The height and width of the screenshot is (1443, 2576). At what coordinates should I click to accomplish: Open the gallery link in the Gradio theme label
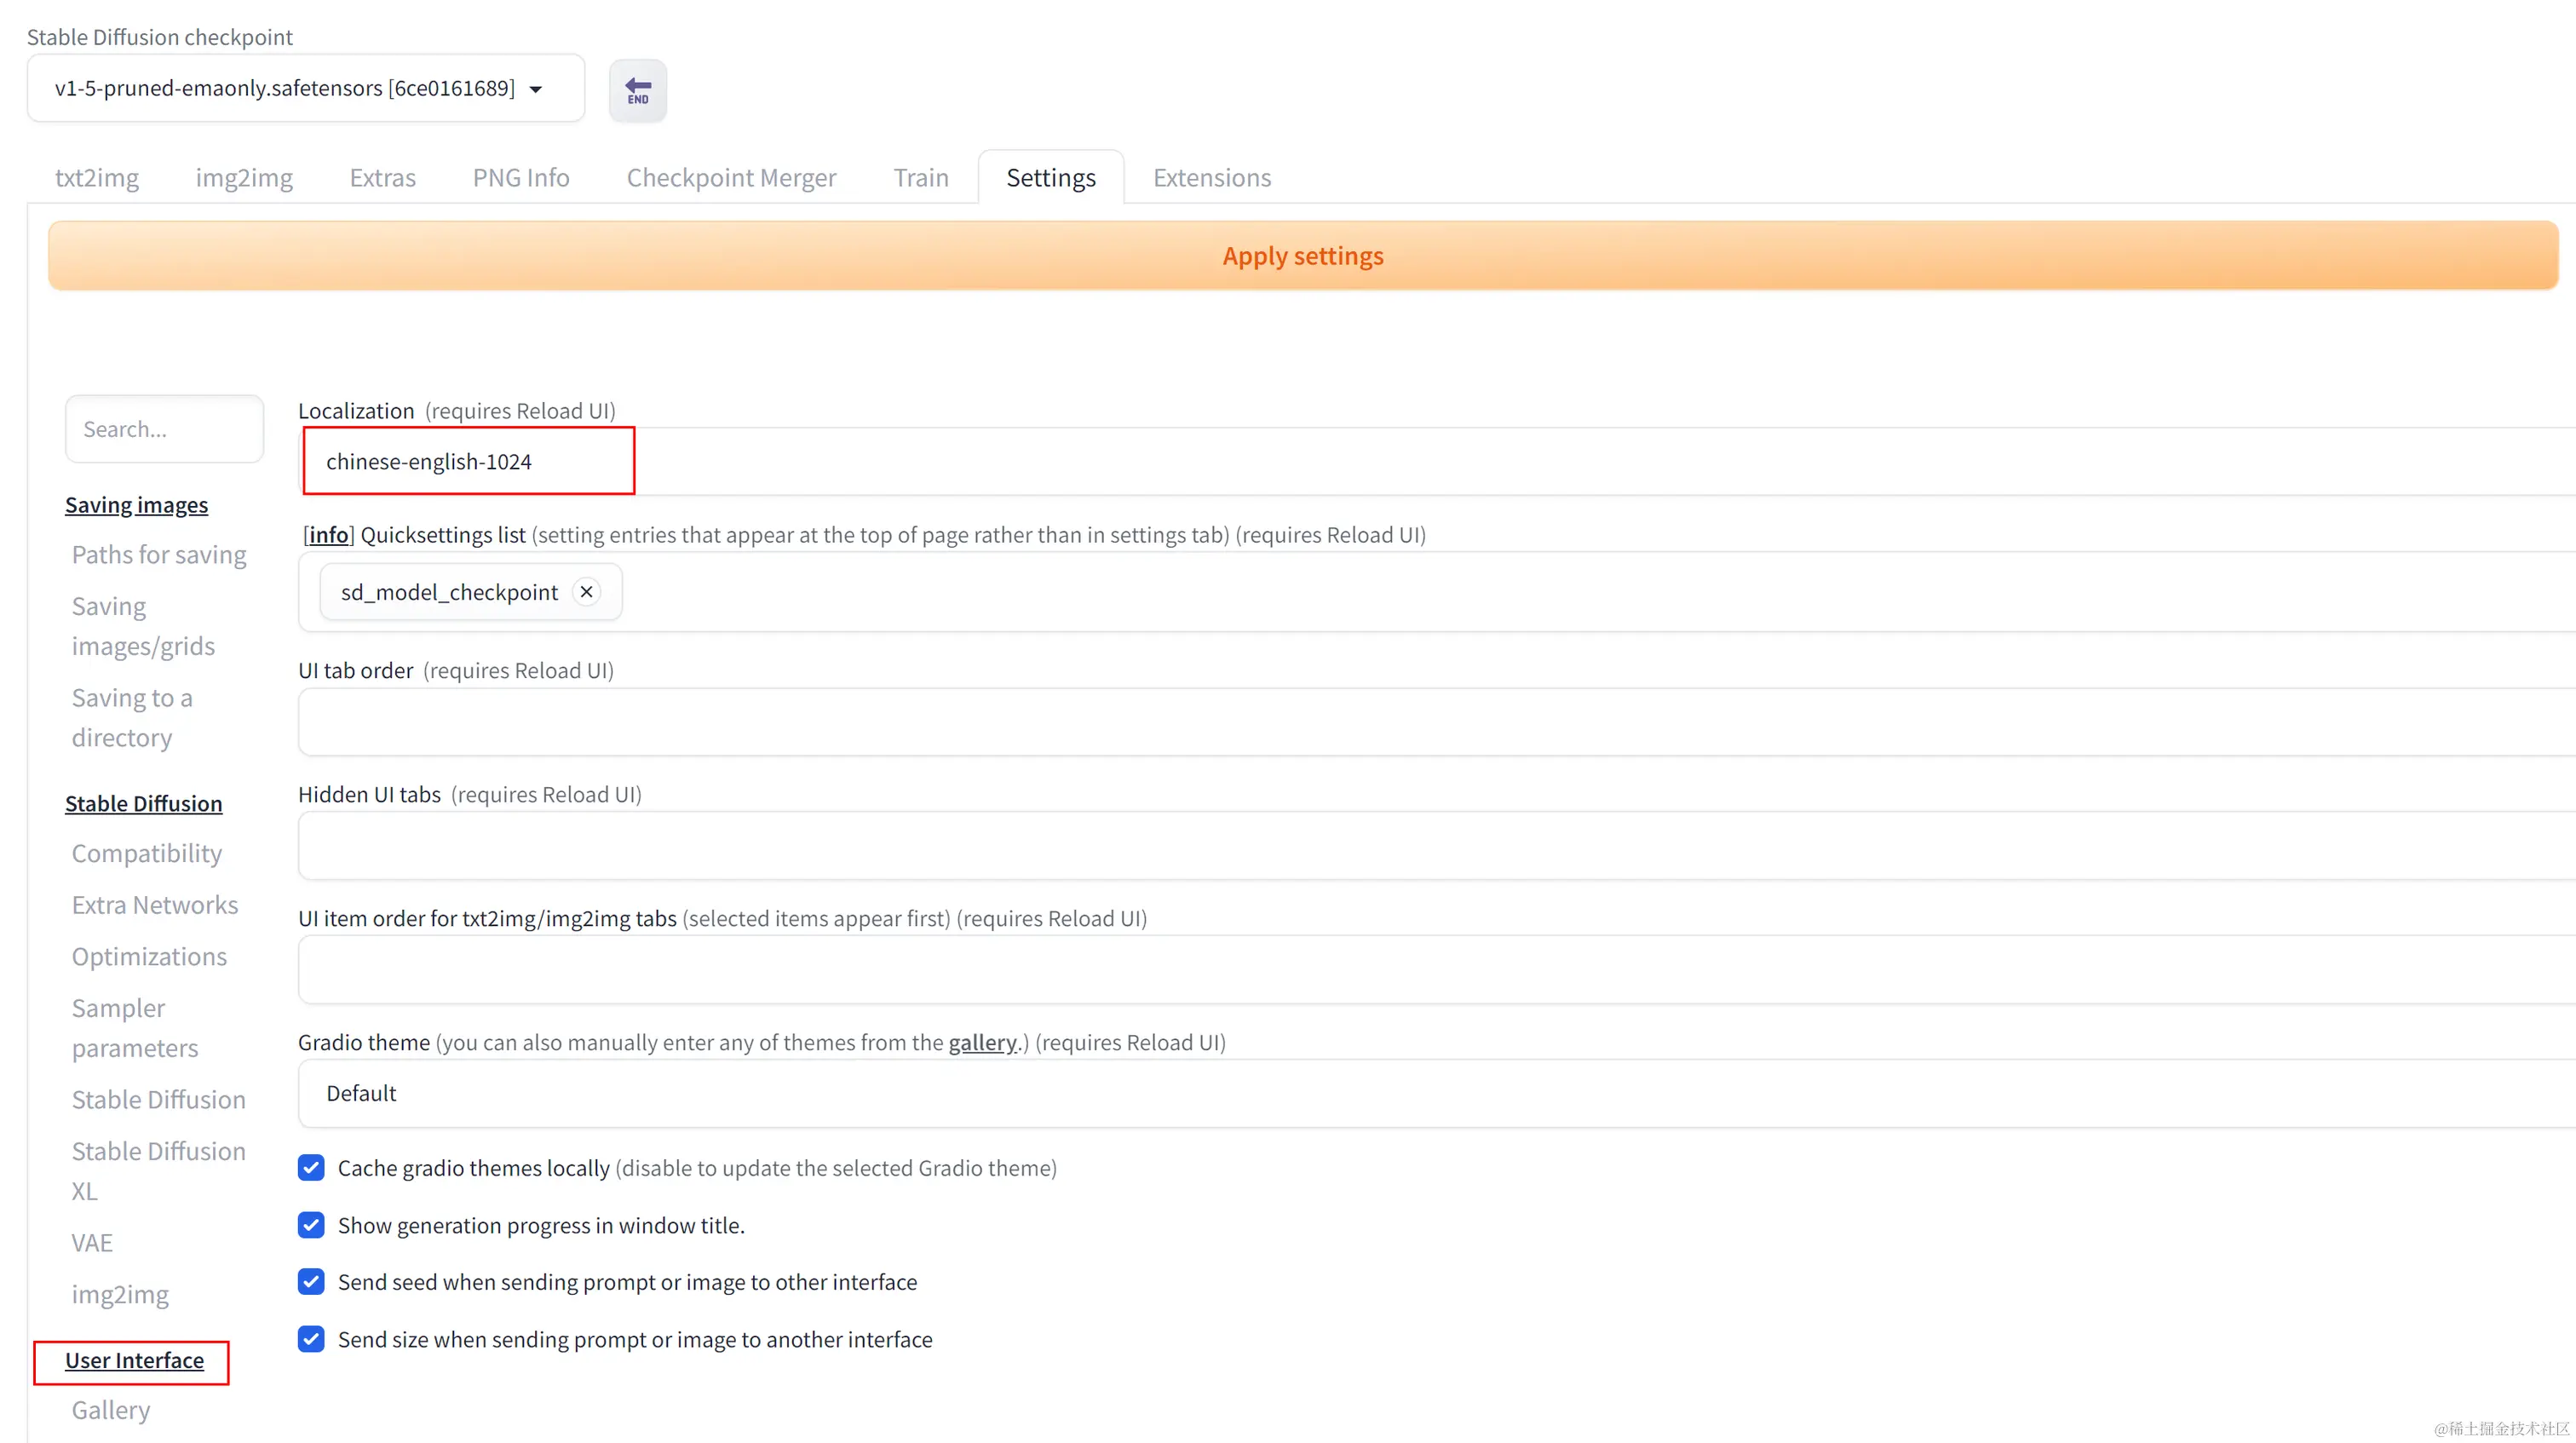982,1042
